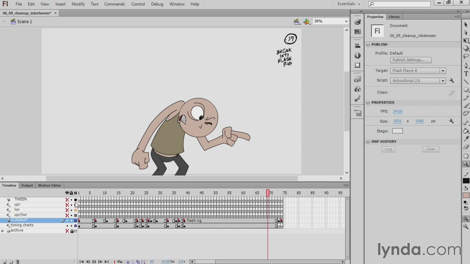Open the Info panel icon
Viewport: 470px width, 264px height.
(x=358, y=55)
